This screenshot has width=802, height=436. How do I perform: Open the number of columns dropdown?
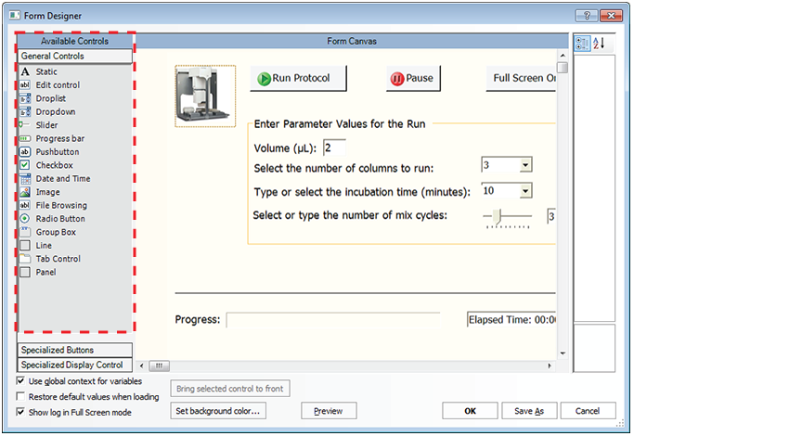click(x=525, y=165)
